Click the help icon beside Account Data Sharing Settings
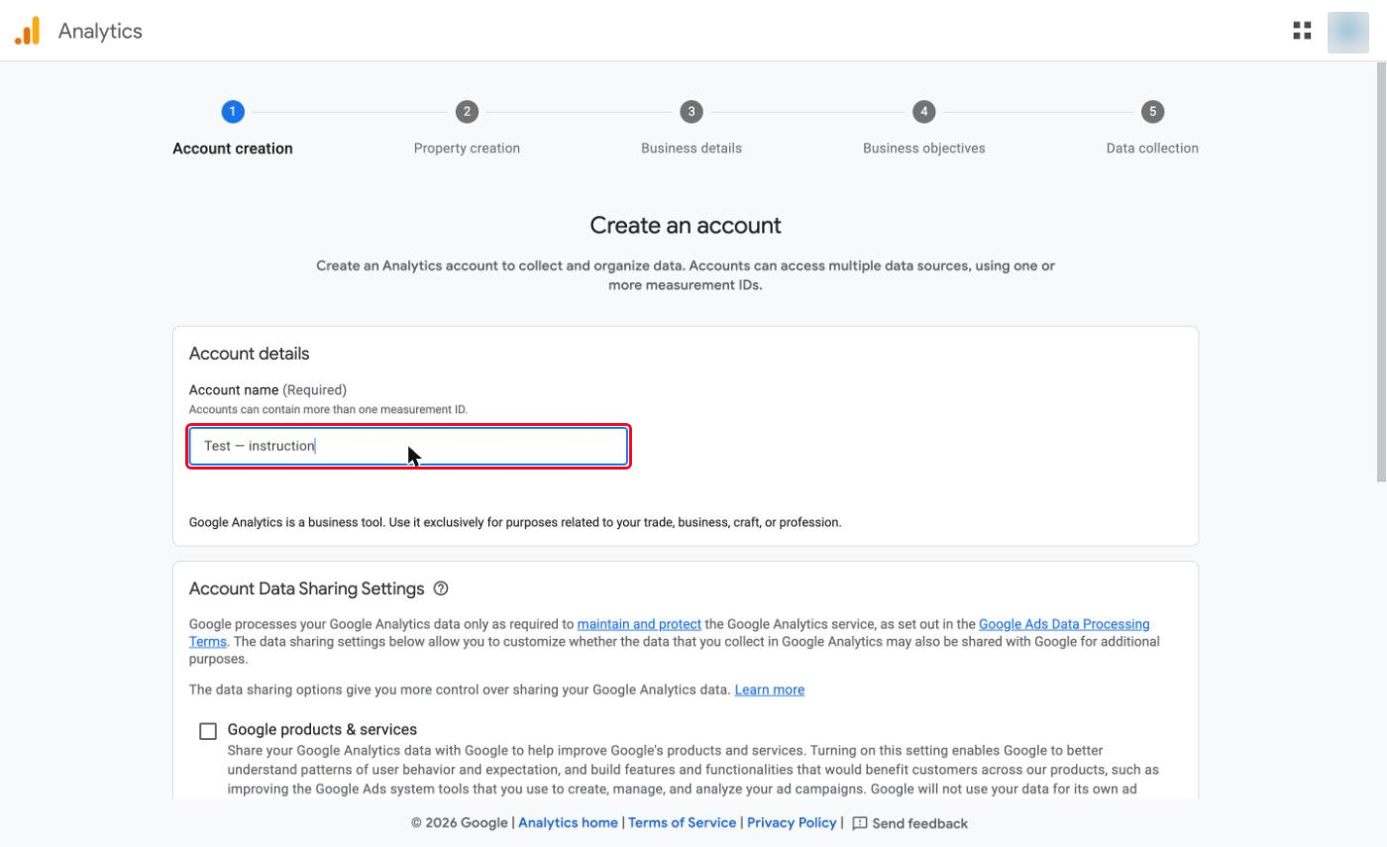 (x=441, y=588)
